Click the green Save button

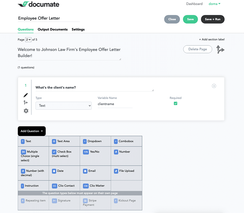[190, 19]
